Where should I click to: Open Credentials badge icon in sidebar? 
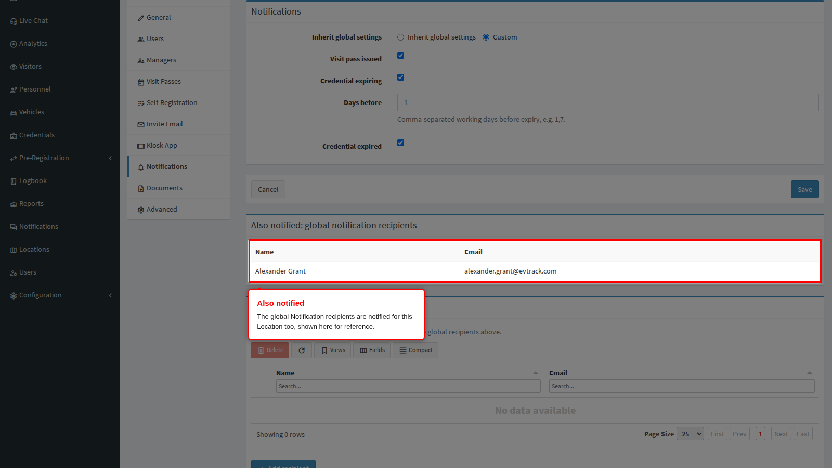coord(14,136)
